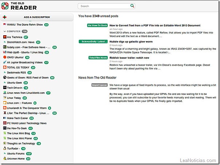Open PDF to Word 2013 article

coord(155,25)
